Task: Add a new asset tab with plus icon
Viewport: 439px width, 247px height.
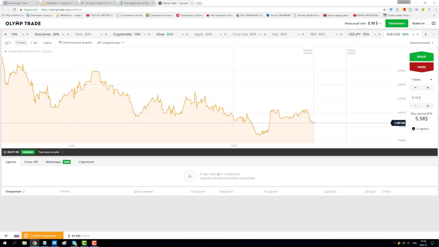Action: pyautogui.click(x=5, y=34)
